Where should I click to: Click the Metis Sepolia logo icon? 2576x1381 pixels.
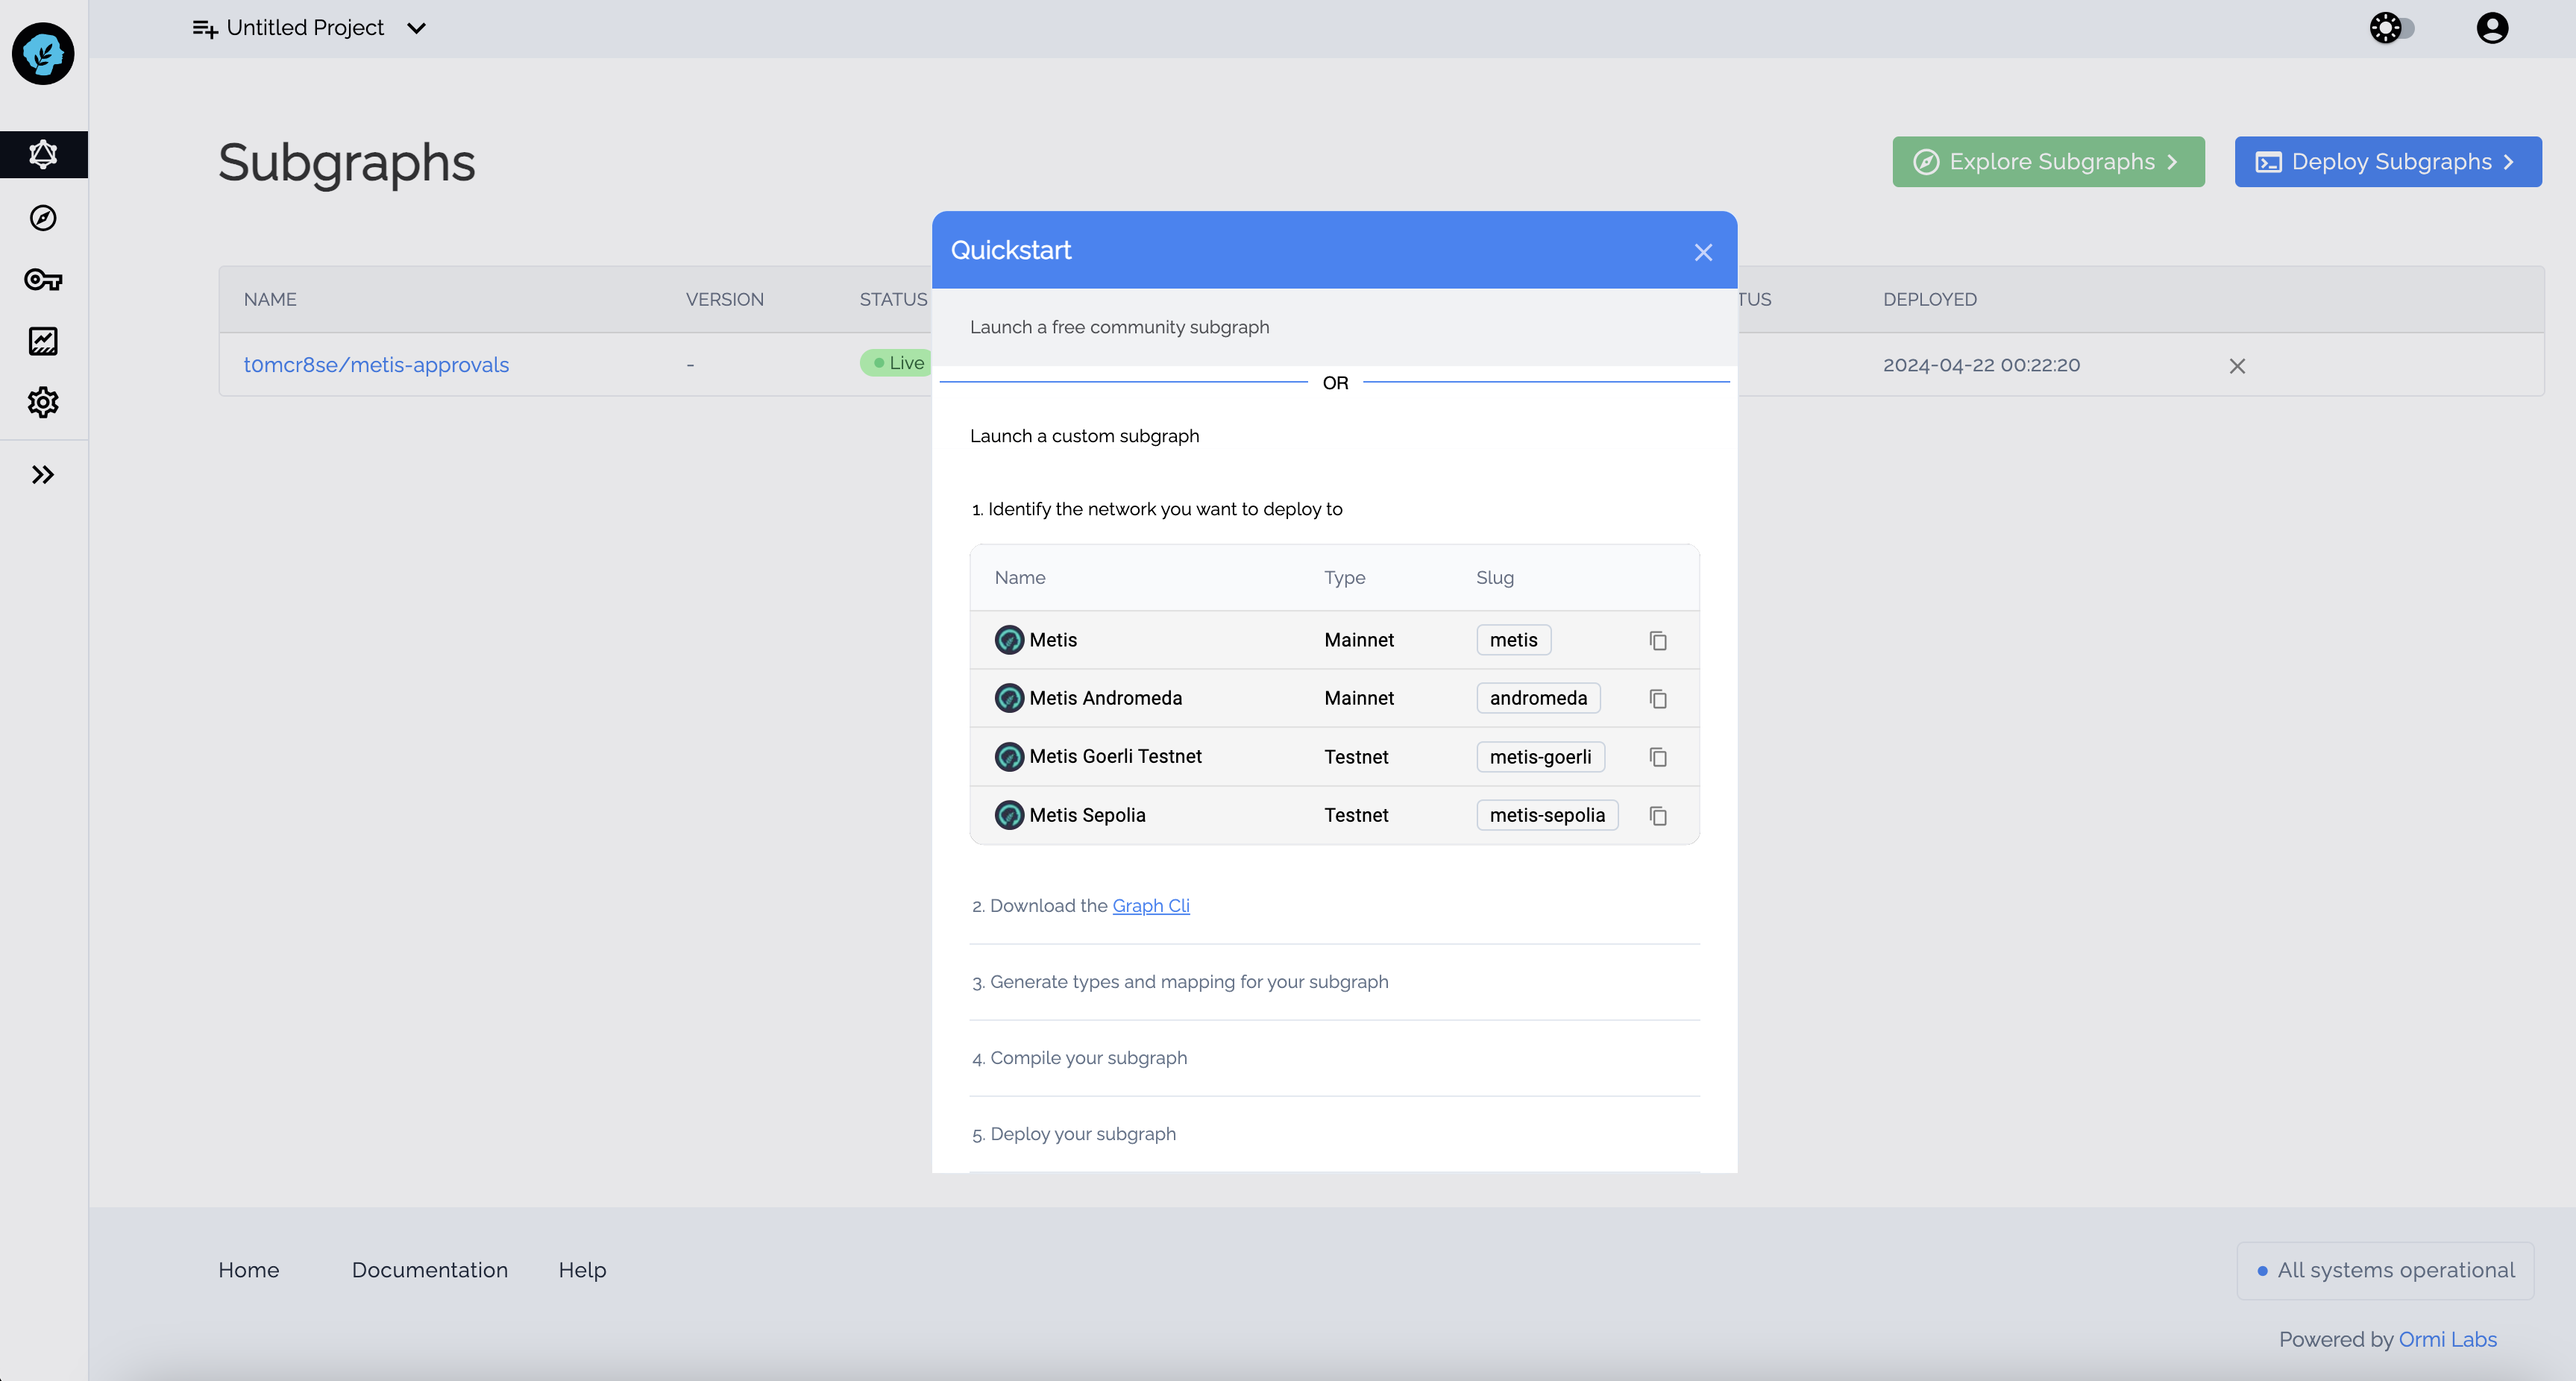click(1009, 815)
